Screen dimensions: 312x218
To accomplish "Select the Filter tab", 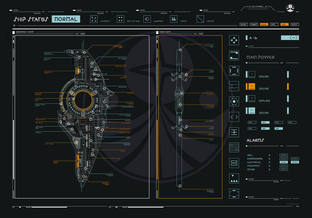I will click(244, 24).
